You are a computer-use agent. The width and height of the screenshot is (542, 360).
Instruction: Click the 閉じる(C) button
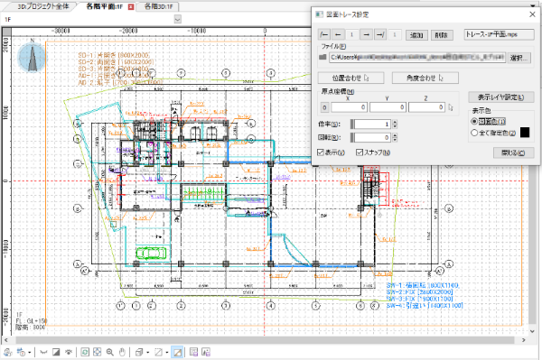point(513,152)
